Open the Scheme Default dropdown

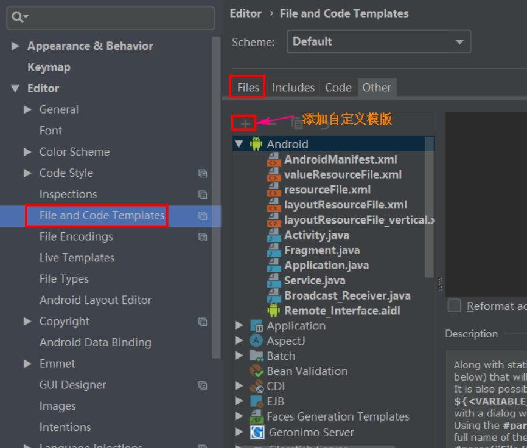[379, 42]
